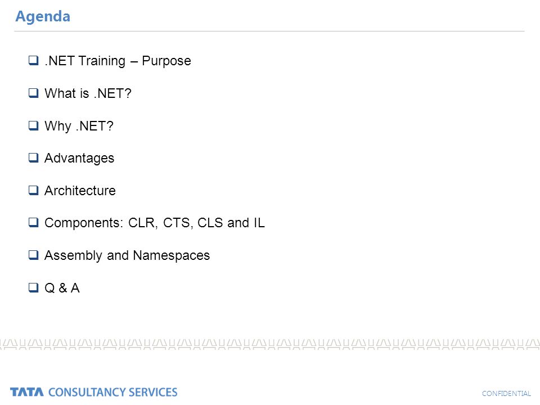Click the bullet icon beside Assembly and Namespaces
Viewport: 540px width, 405px height.
[x=33, y=255]
